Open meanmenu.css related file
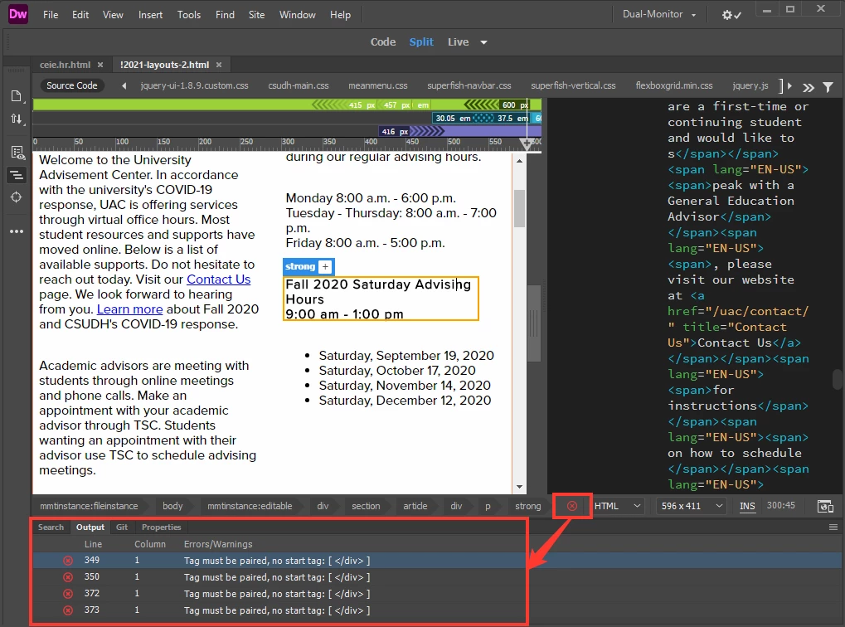The width and height of the screenshot is (845, 627). pos(378,85)
